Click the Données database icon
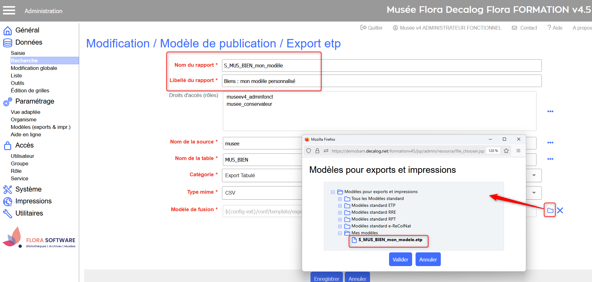Viewport: 592px width, 282px height. 7,43
